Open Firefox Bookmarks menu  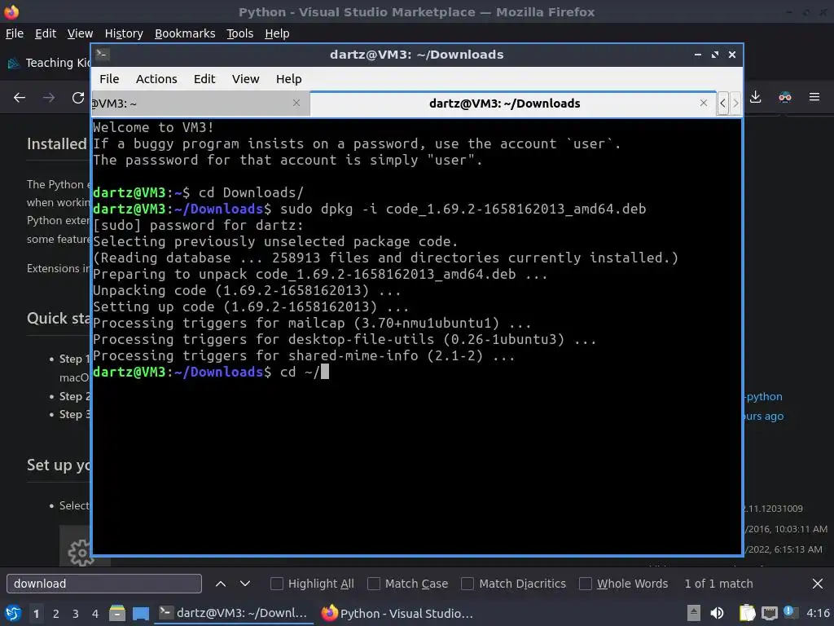pyautogui.click(x=185, y=33)
